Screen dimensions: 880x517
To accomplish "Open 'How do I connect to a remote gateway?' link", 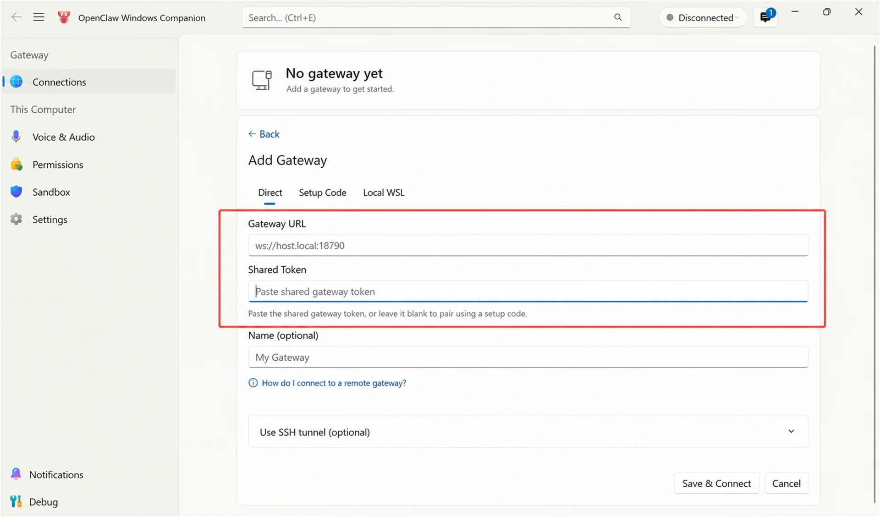I will point(334,383).
